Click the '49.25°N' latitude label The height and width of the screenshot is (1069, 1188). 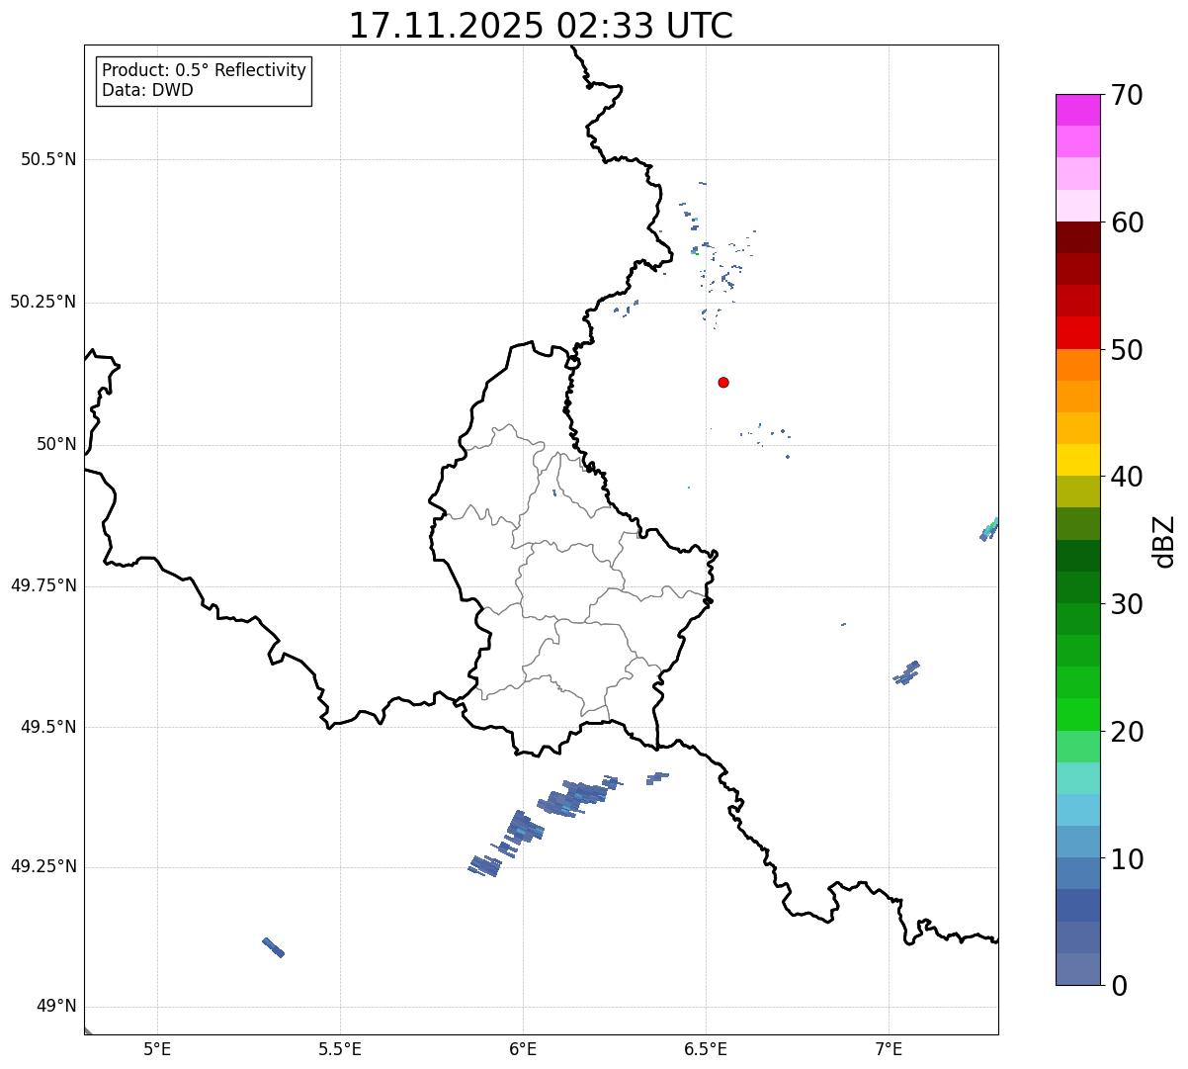pos(42,866)
